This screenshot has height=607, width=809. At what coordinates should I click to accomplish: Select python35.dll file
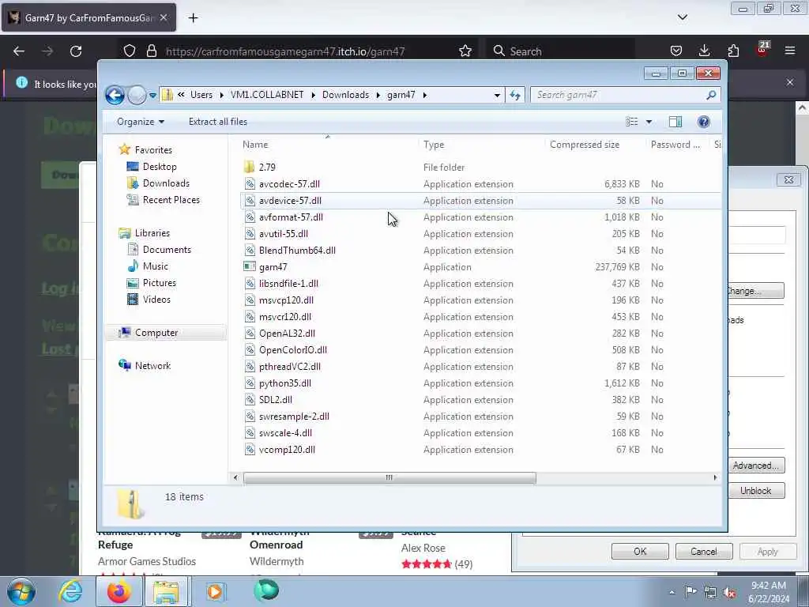(x=284, y=383)
